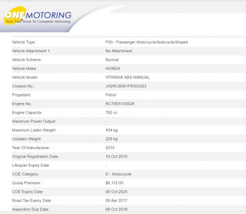Select the 'Road Tax Expiry Date:' label
Image resolution: width=246 pixels, height=214 pixels.
click(x=32, y=201)
